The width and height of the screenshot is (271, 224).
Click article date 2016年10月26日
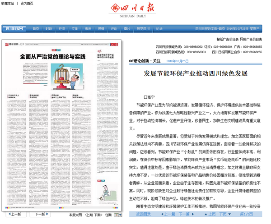click(x=178, y=61)
